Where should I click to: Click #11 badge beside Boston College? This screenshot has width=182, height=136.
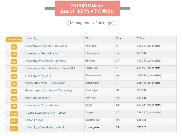tap(14, 121)
